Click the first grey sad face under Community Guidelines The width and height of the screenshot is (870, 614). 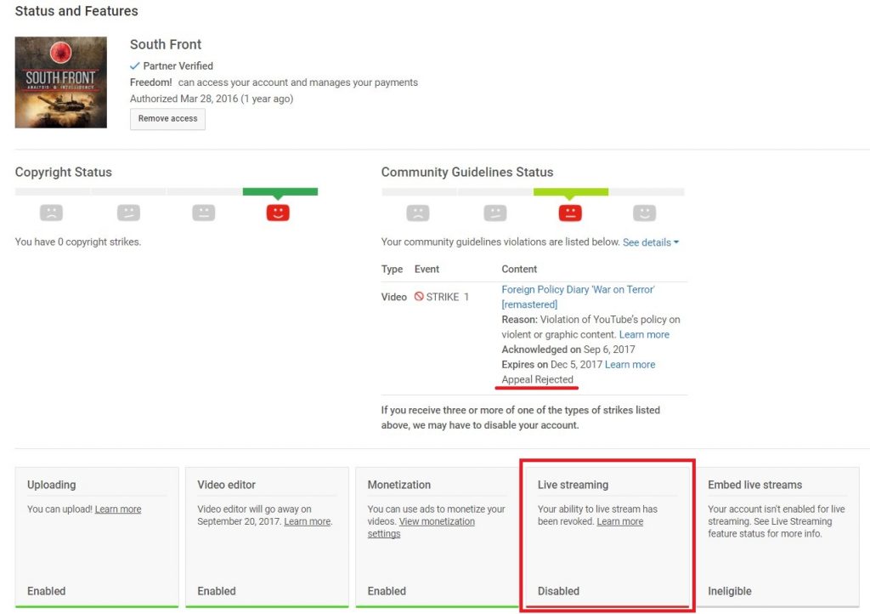pyautogui.click(x=418, y=213)
